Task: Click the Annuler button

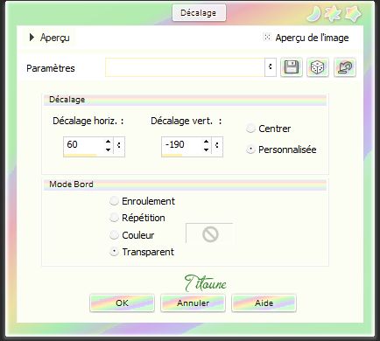Action: pos(193,303)
